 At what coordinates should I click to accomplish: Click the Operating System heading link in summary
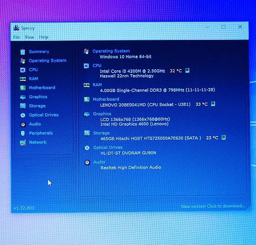111,51
